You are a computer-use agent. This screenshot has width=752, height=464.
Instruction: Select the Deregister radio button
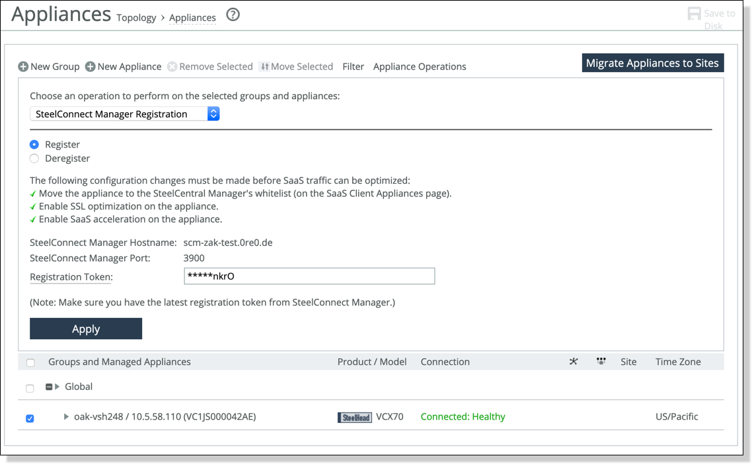(x=34, y=159)
